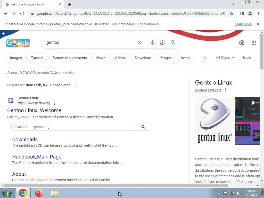Show hidden tray icons arrow
This screenshot has height=198, width=264.
point(219,193)
